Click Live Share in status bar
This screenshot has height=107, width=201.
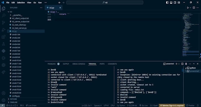coord(31,106)
